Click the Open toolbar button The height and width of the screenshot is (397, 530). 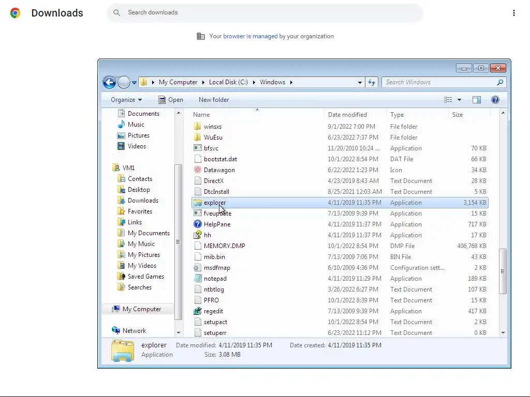pyautogui.click(x=171, y=100)
